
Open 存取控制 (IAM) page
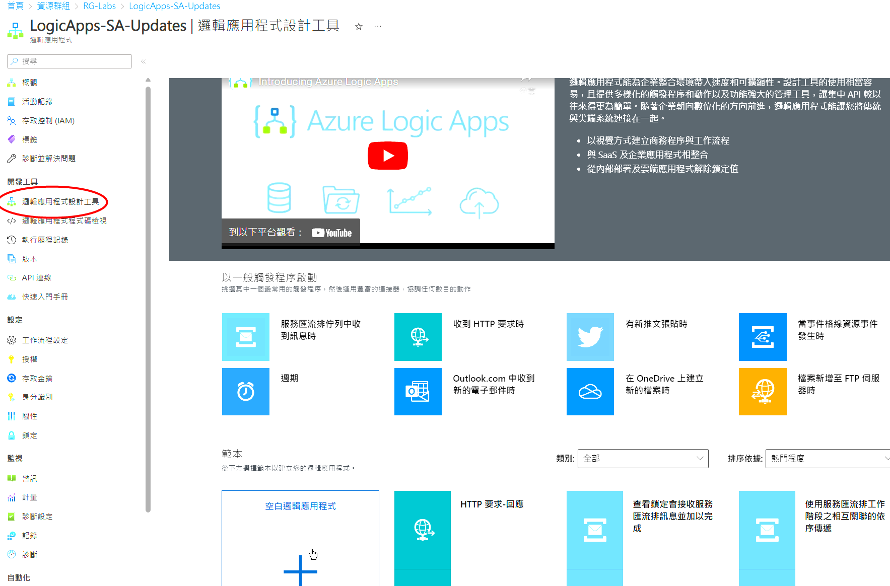tap(48, 120)
